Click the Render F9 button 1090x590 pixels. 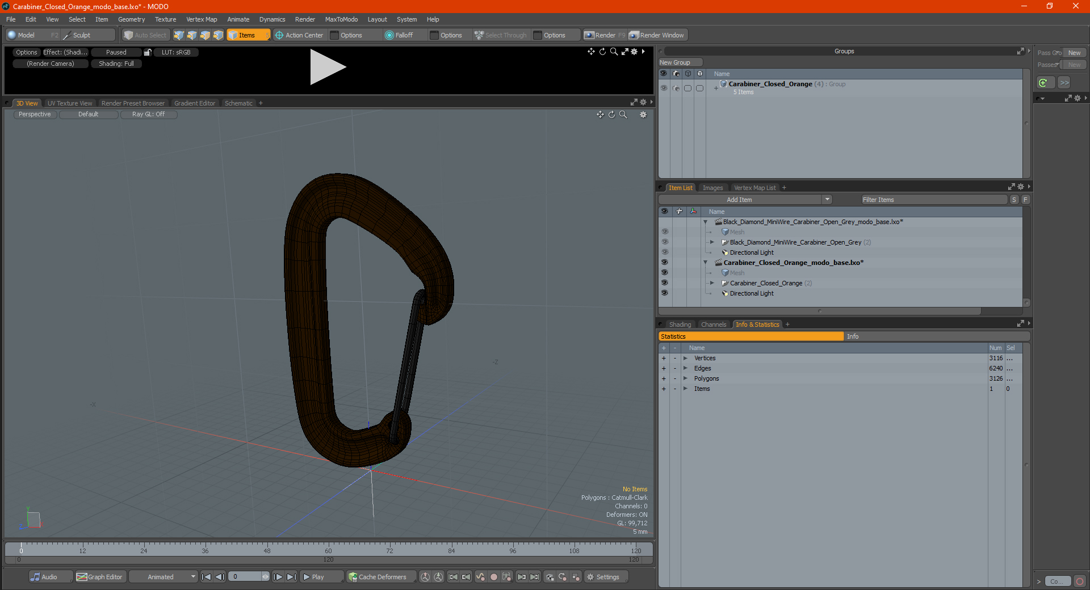[605, 35]
